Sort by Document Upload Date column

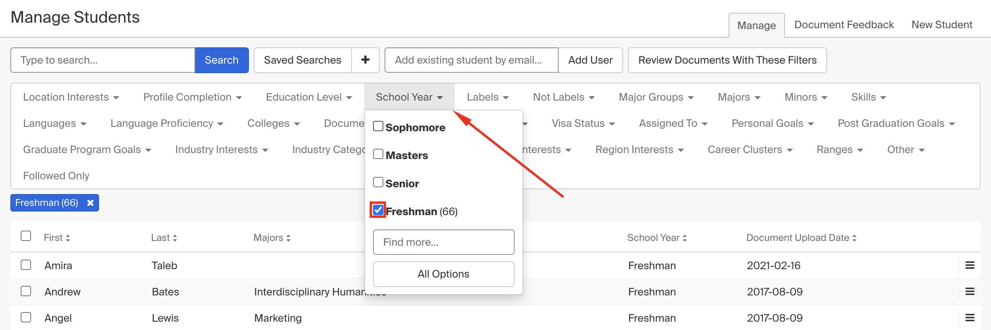tap(801, 238)
